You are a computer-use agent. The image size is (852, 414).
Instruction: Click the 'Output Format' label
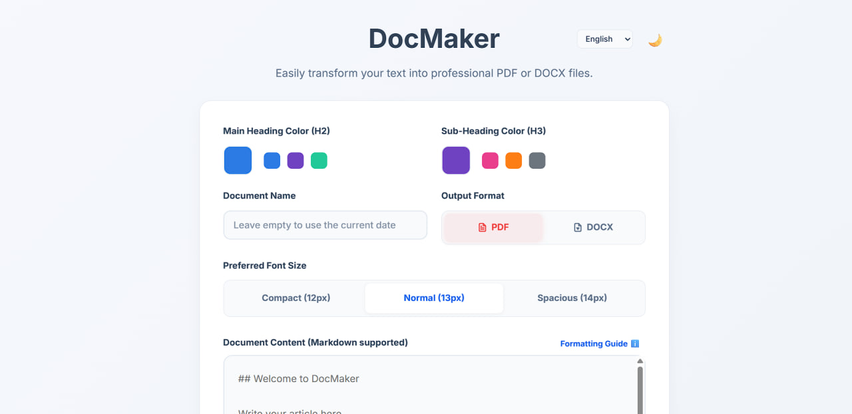pyautogui.click(x=473, y=195)
